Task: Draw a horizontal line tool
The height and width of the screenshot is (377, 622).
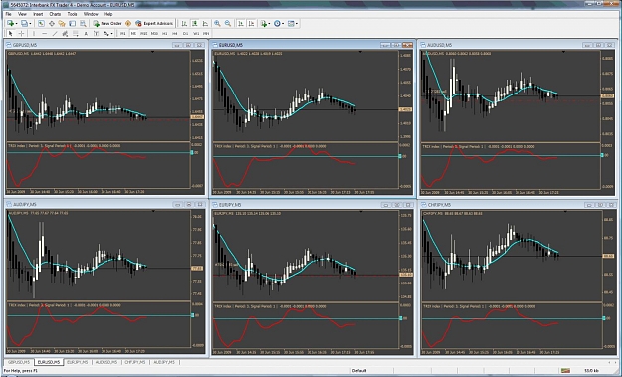Action: [45, 33]
